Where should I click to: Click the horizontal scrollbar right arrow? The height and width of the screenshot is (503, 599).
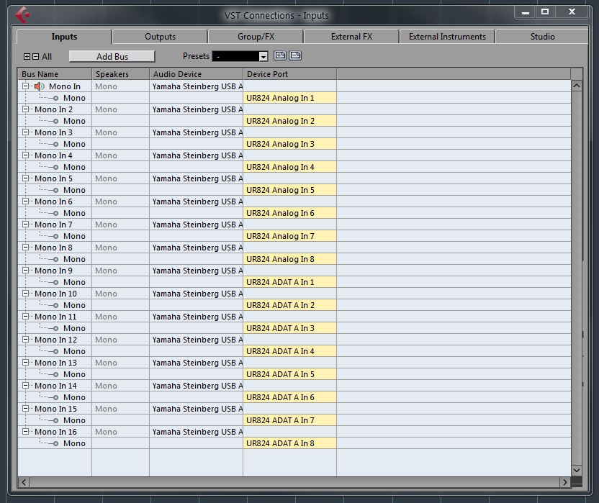[564, 481]
